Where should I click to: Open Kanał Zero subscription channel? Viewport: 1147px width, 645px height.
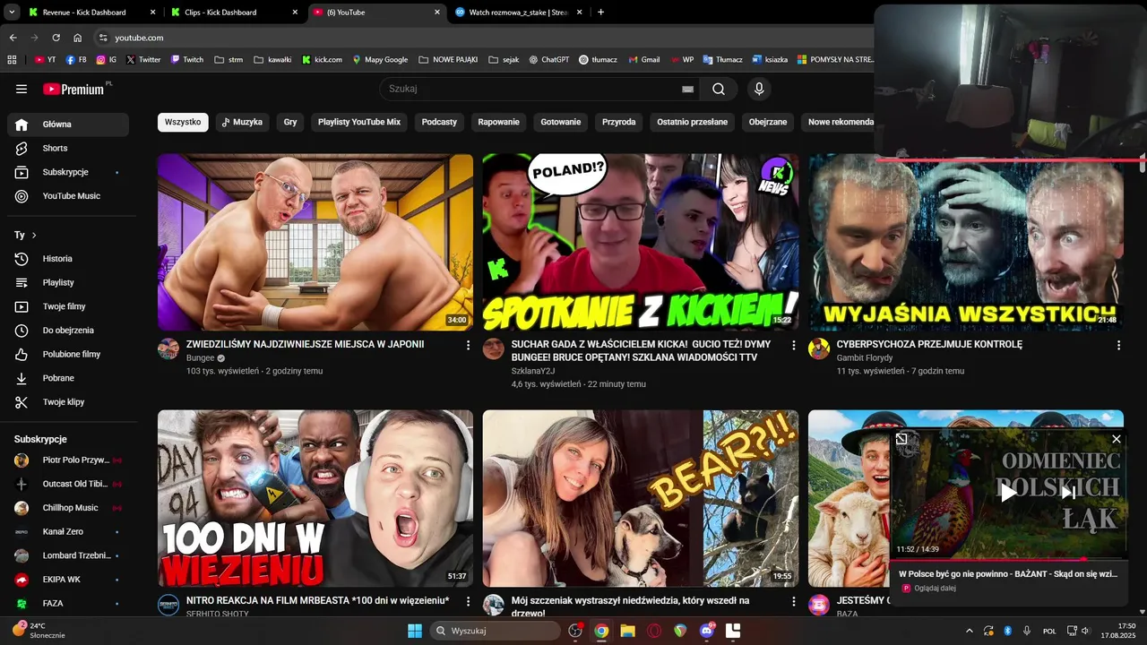click(68, 532)
